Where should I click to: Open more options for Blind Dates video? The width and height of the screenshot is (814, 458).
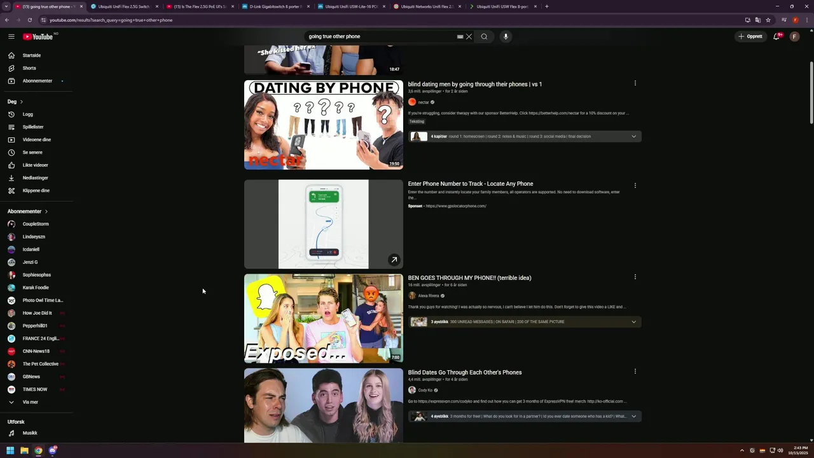tap(635, 371)
